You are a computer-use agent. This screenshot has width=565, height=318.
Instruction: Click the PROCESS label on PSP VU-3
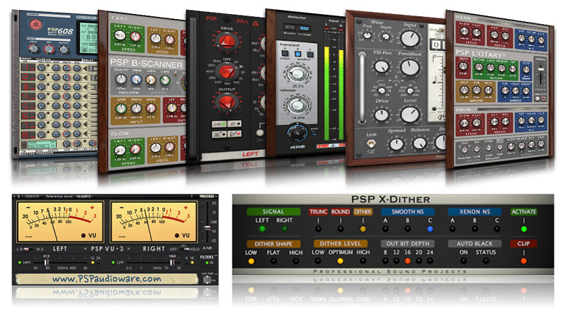click(x=207, y=197)
